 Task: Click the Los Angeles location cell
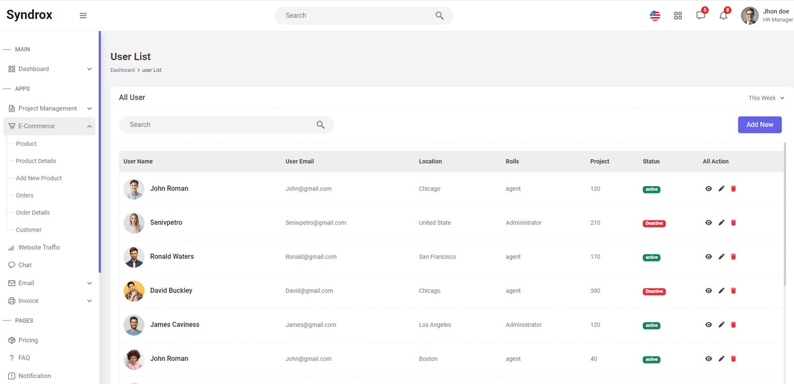(x=435, y=325)
